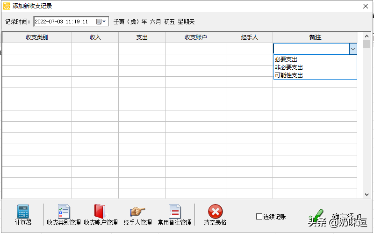Screen dimensions: 374x234
Task: Collapse the 备注 dropdown arrow
Action: [352, 49]
